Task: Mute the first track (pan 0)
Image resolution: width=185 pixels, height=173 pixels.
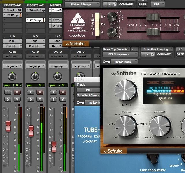Action: tap(17, 99)
